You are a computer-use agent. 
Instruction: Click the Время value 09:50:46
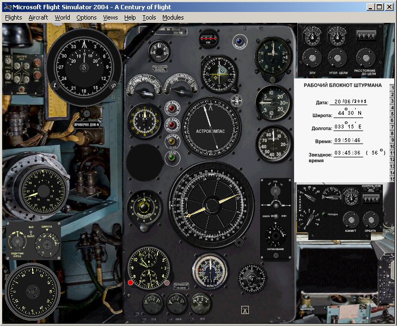pyautogui.click(x=347, y=140)
